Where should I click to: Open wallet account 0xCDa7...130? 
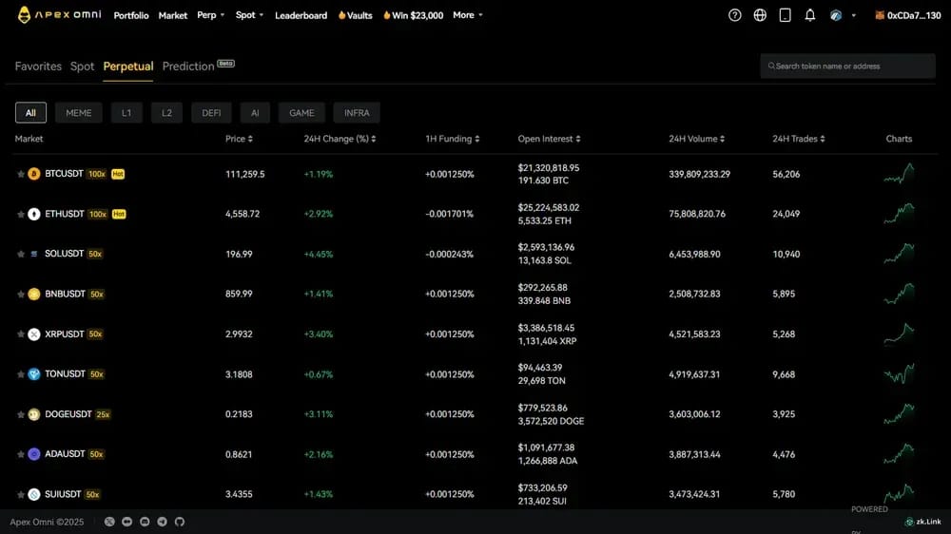coord(907,15)
